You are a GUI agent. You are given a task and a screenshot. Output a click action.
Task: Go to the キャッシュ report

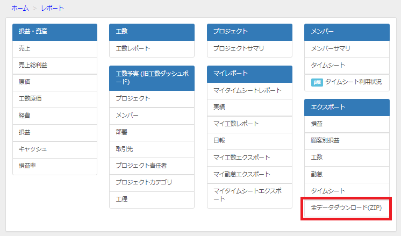[33, 149]
